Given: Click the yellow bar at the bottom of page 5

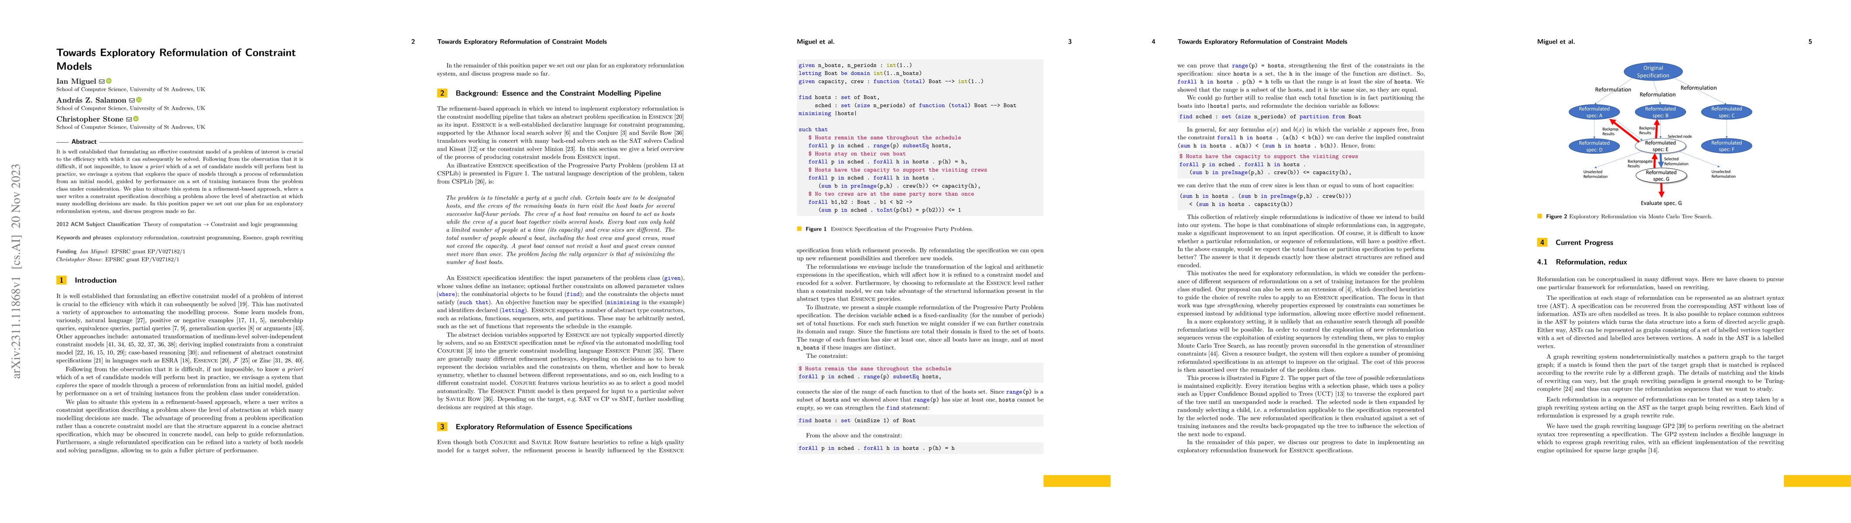Looking at the screenshot, I should (1817, 481).
